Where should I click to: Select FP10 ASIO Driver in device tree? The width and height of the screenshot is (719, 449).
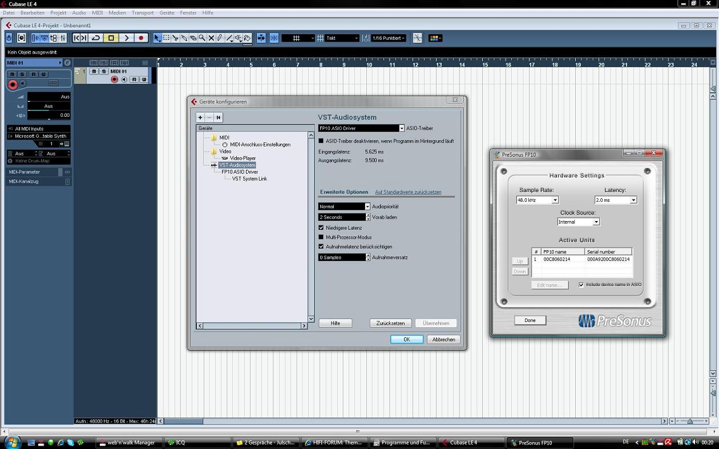click(240, 172)
